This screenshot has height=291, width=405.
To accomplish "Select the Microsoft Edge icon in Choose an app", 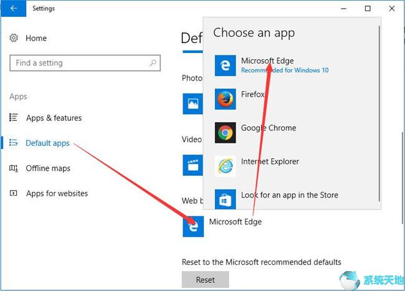I will pyautogui.click(x=225, y=65).
